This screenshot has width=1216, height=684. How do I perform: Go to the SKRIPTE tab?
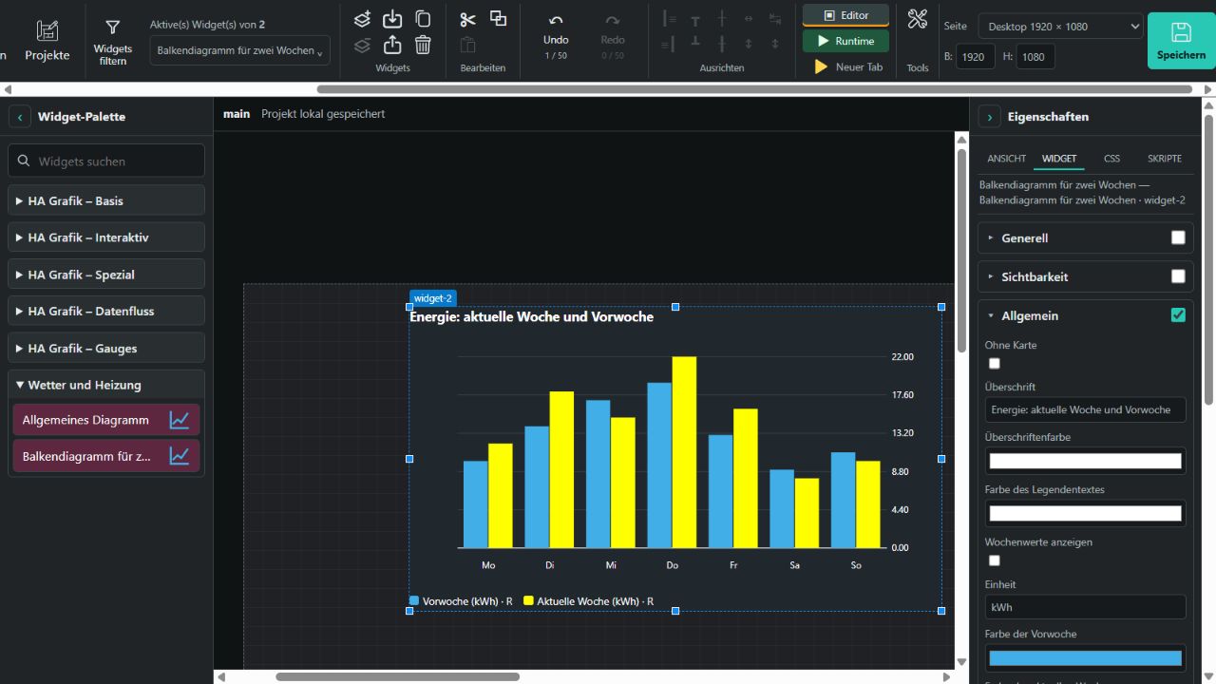(x=1165, y=159)
